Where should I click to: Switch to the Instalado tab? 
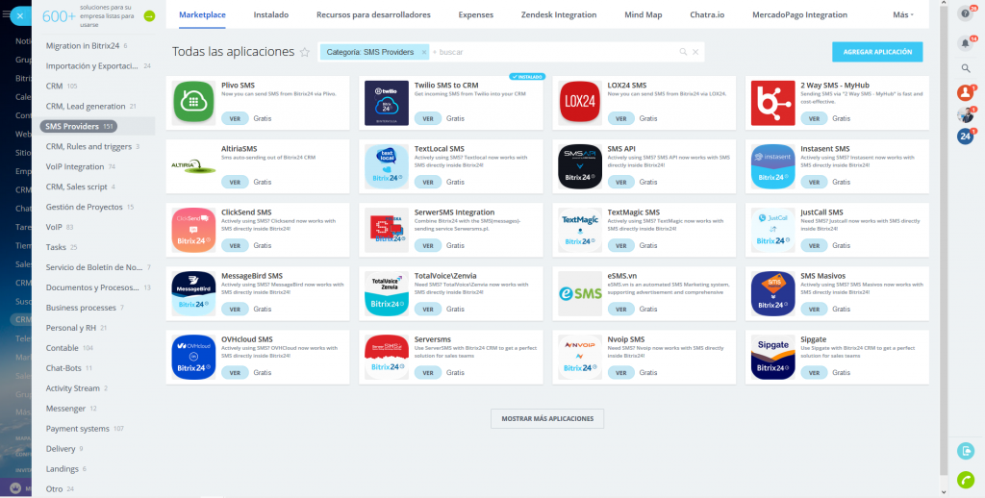(x=270, y=15)
